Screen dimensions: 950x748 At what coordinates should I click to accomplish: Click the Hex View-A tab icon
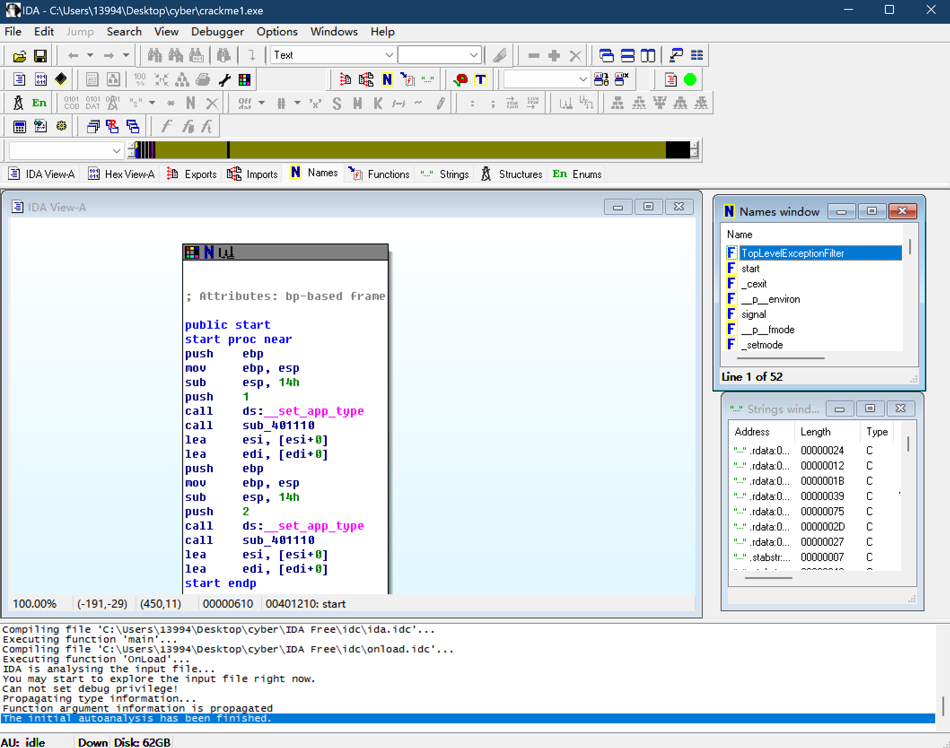point(92,174)
